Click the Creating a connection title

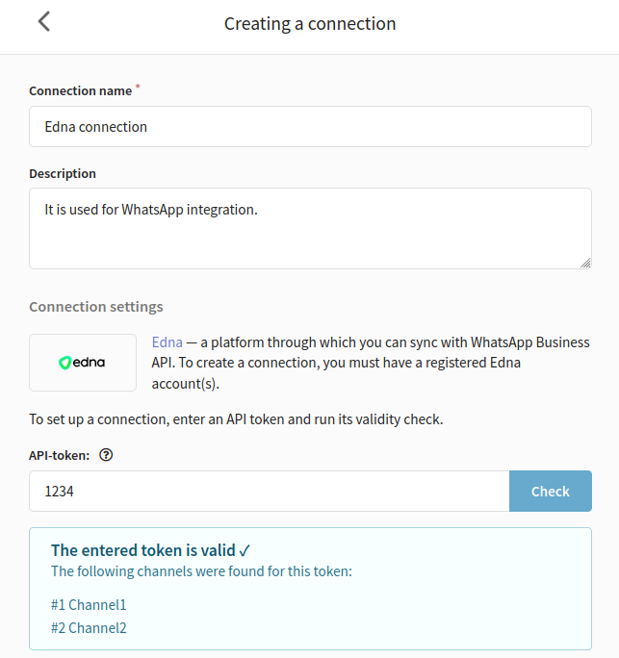[x=310, y=23]
